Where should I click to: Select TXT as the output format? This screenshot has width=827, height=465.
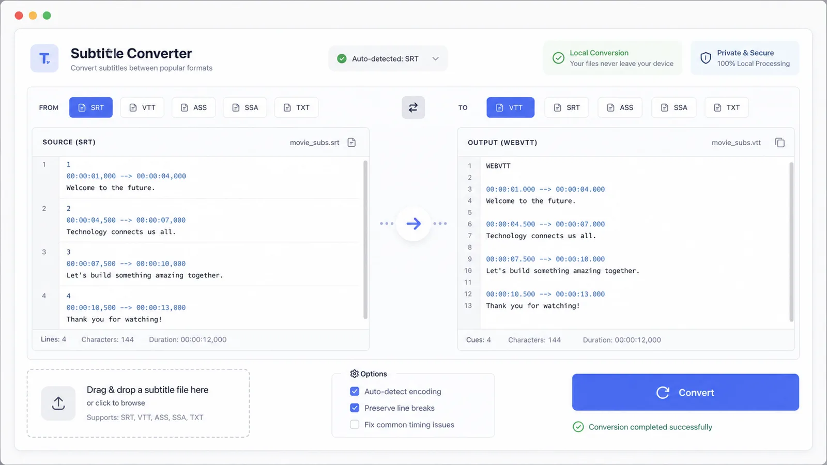point(727,107)
